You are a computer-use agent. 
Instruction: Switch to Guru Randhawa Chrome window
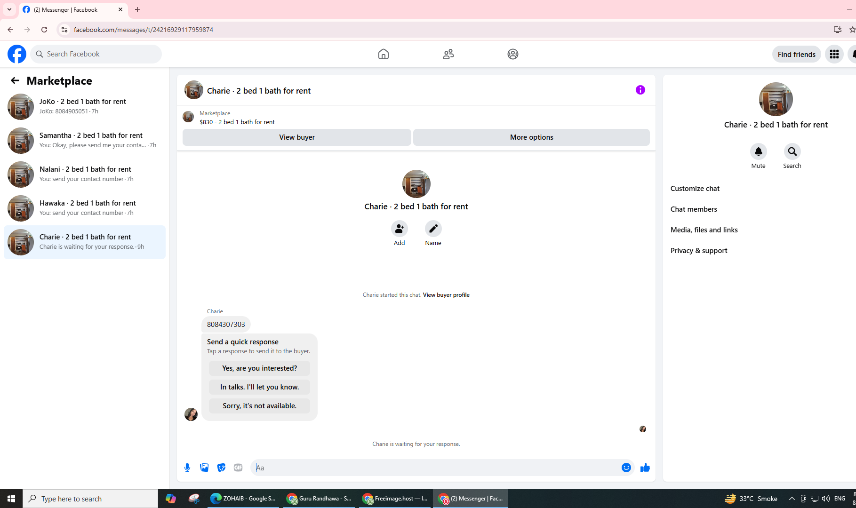(x=320, y=499)
